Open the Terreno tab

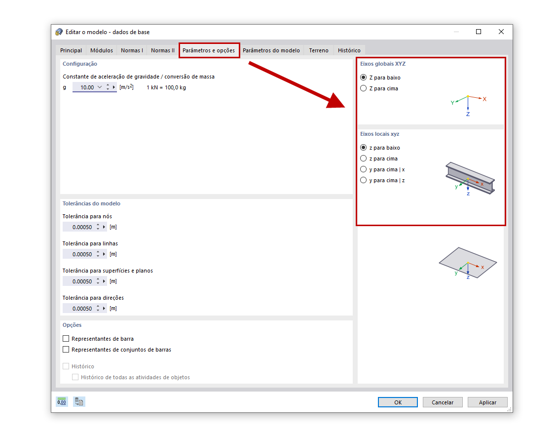(x=319, y=50)
